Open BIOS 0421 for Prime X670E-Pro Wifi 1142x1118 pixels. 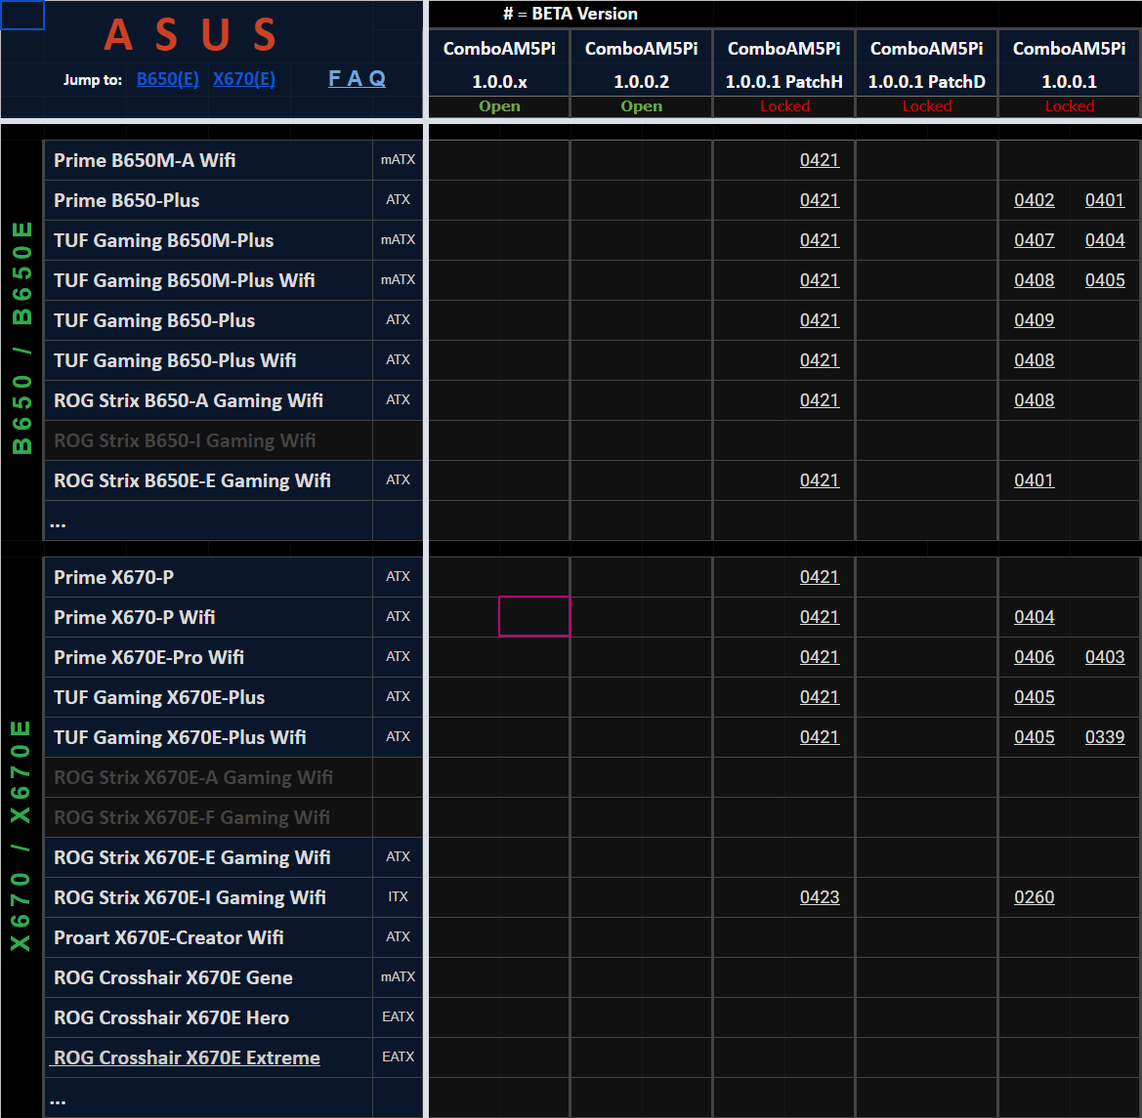point(820,657)
